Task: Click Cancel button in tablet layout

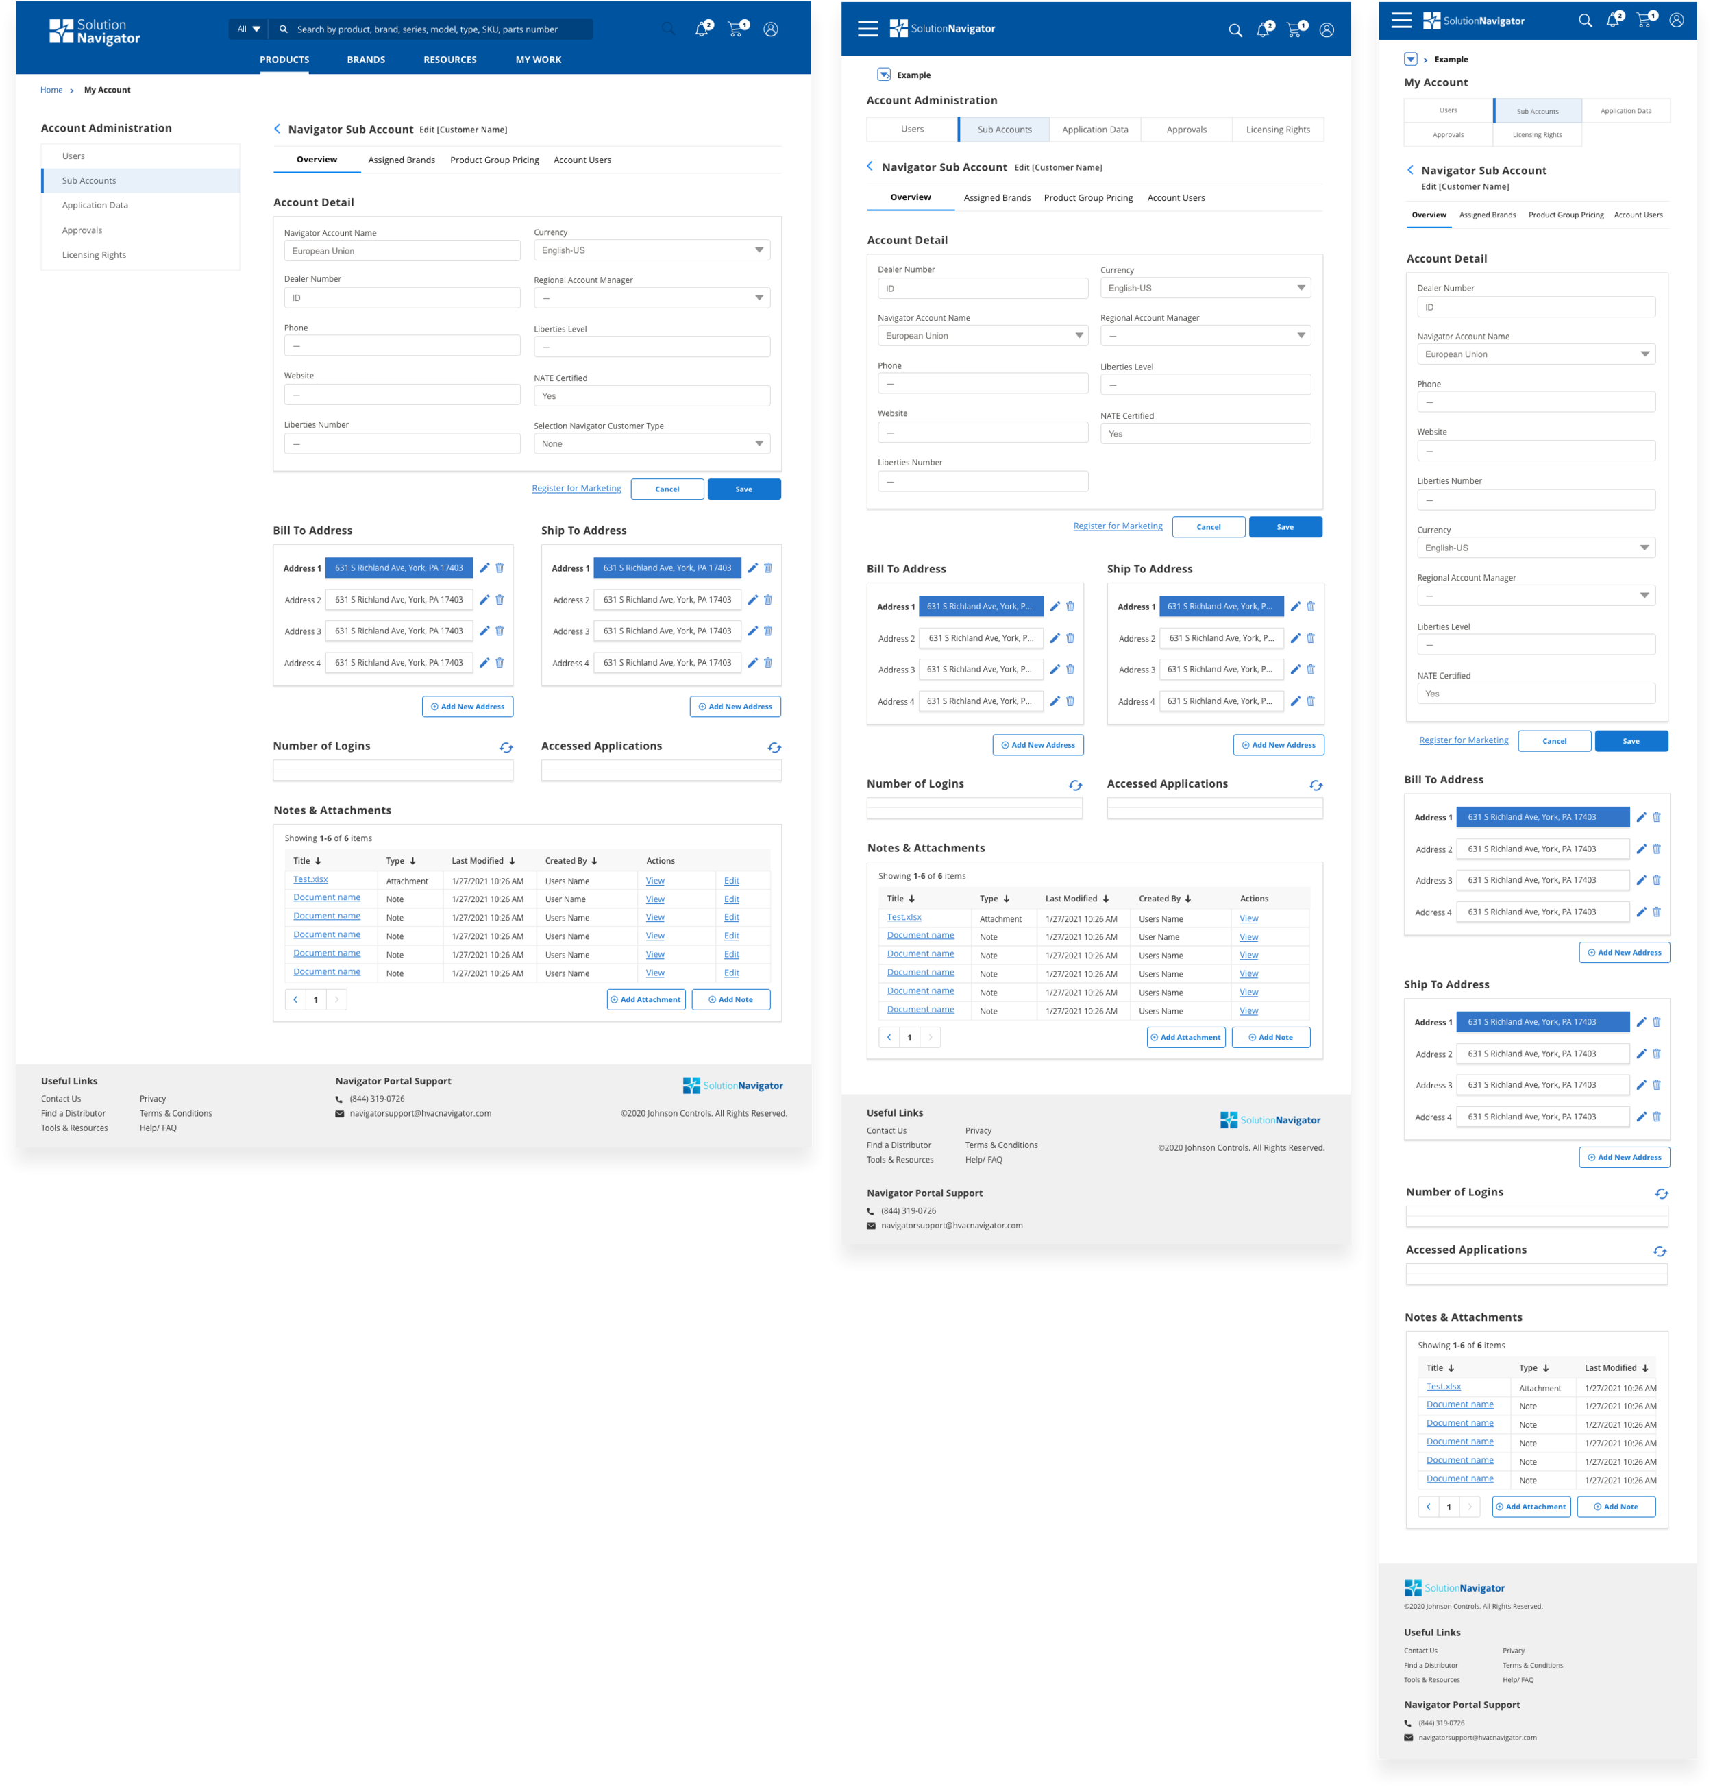Action: 1208,526
